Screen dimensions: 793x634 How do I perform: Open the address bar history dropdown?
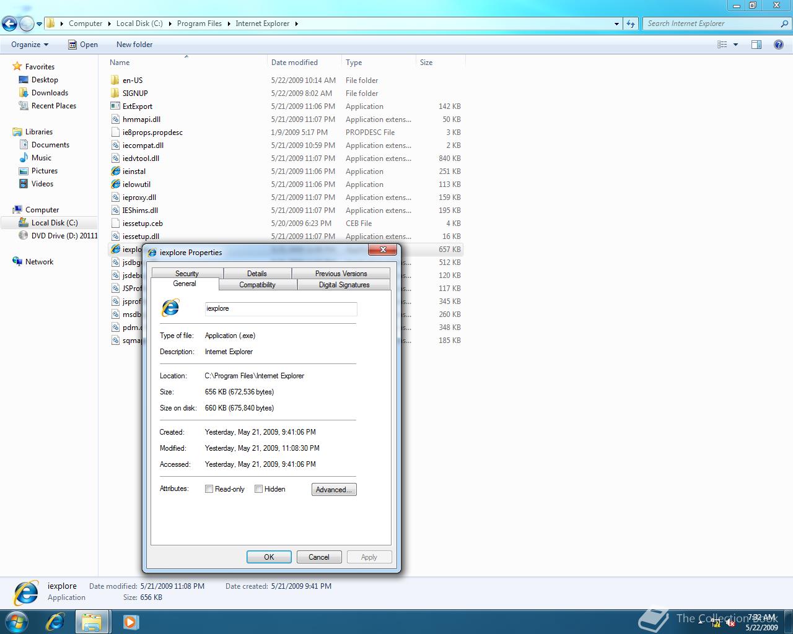click(x=616, y=24)
